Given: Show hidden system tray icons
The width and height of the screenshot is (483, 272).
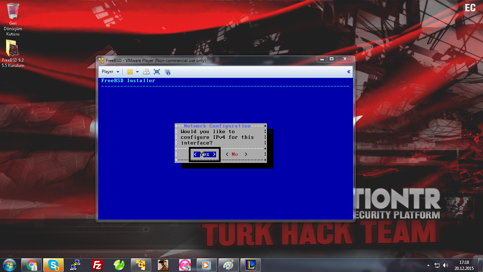Looking at the screenshot, I should click(x=429, y=265).
